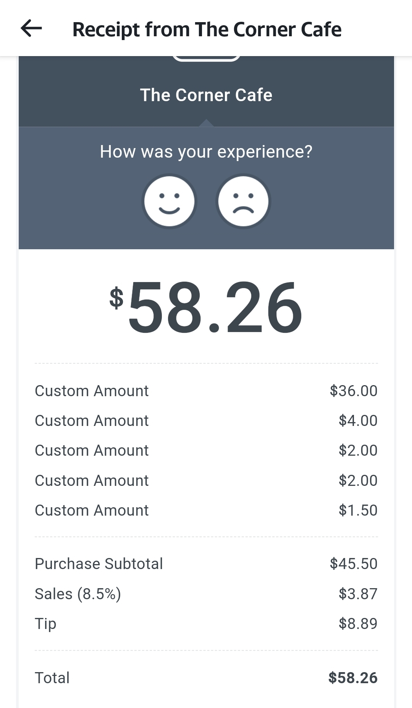Tap the $45.50 subtotal value
The image size is (412, 708).
click(x=354, y=564)
